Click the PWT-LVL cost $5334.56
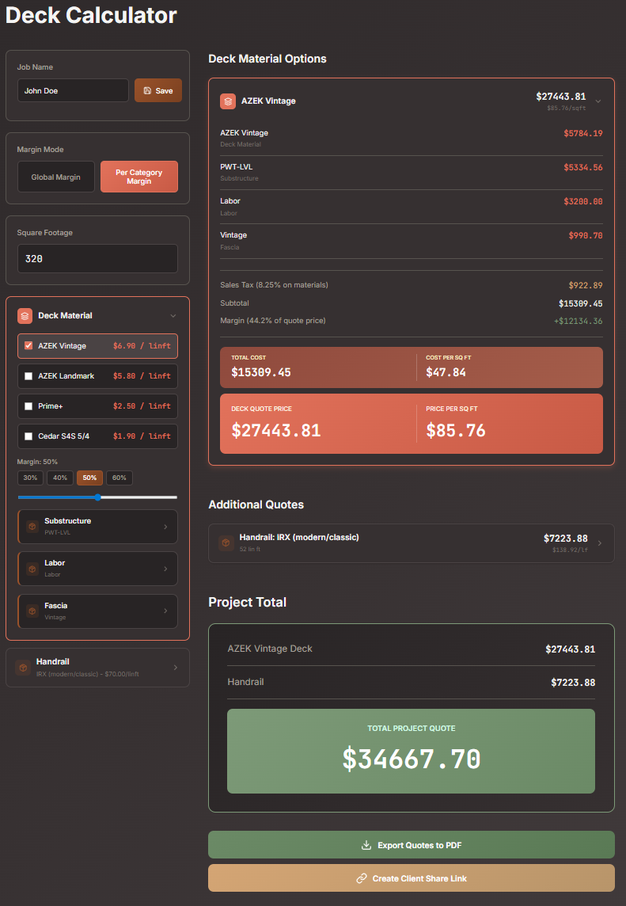Screen dimensions: 626x906 (x=583, y=168)
